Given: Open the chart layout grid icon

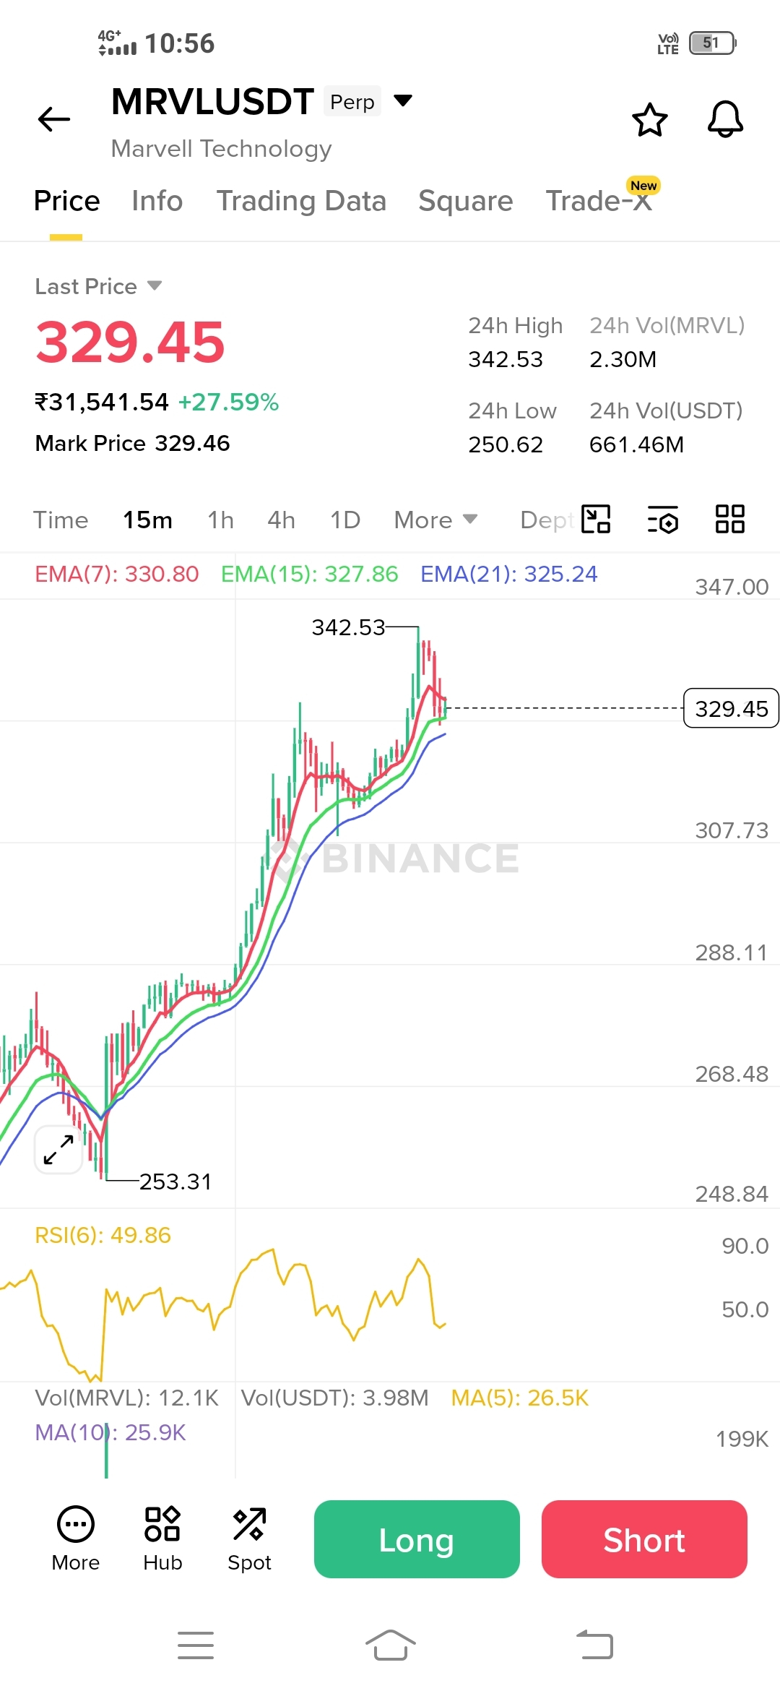Looking at the screenshot, I should [x=730, y=519].
